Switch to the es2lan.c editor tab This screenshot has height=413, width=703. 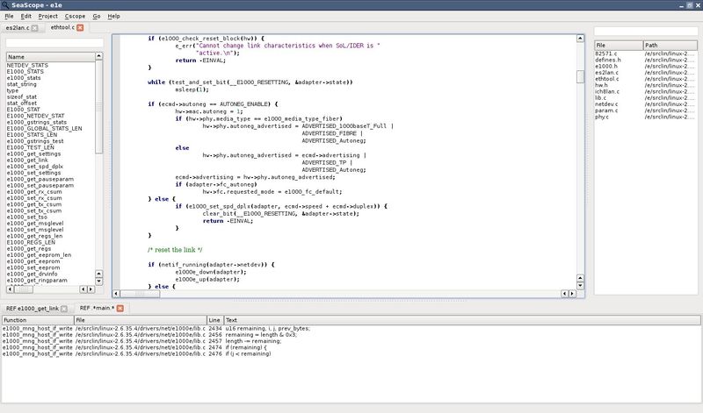[x=18, y=28]
